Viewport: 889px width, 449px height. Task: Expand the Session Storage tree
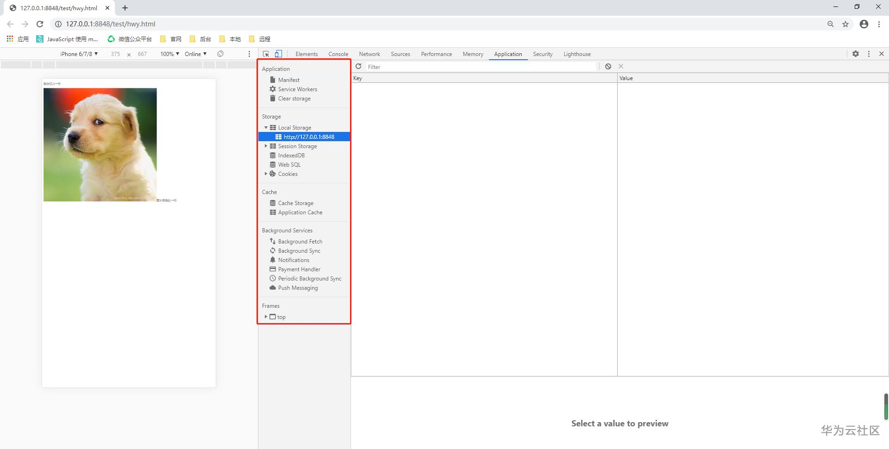pyautogui.click(x=266, y=146)
